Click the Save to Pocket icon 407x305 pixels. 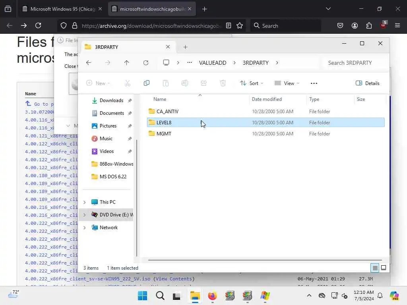coord(340,25)
